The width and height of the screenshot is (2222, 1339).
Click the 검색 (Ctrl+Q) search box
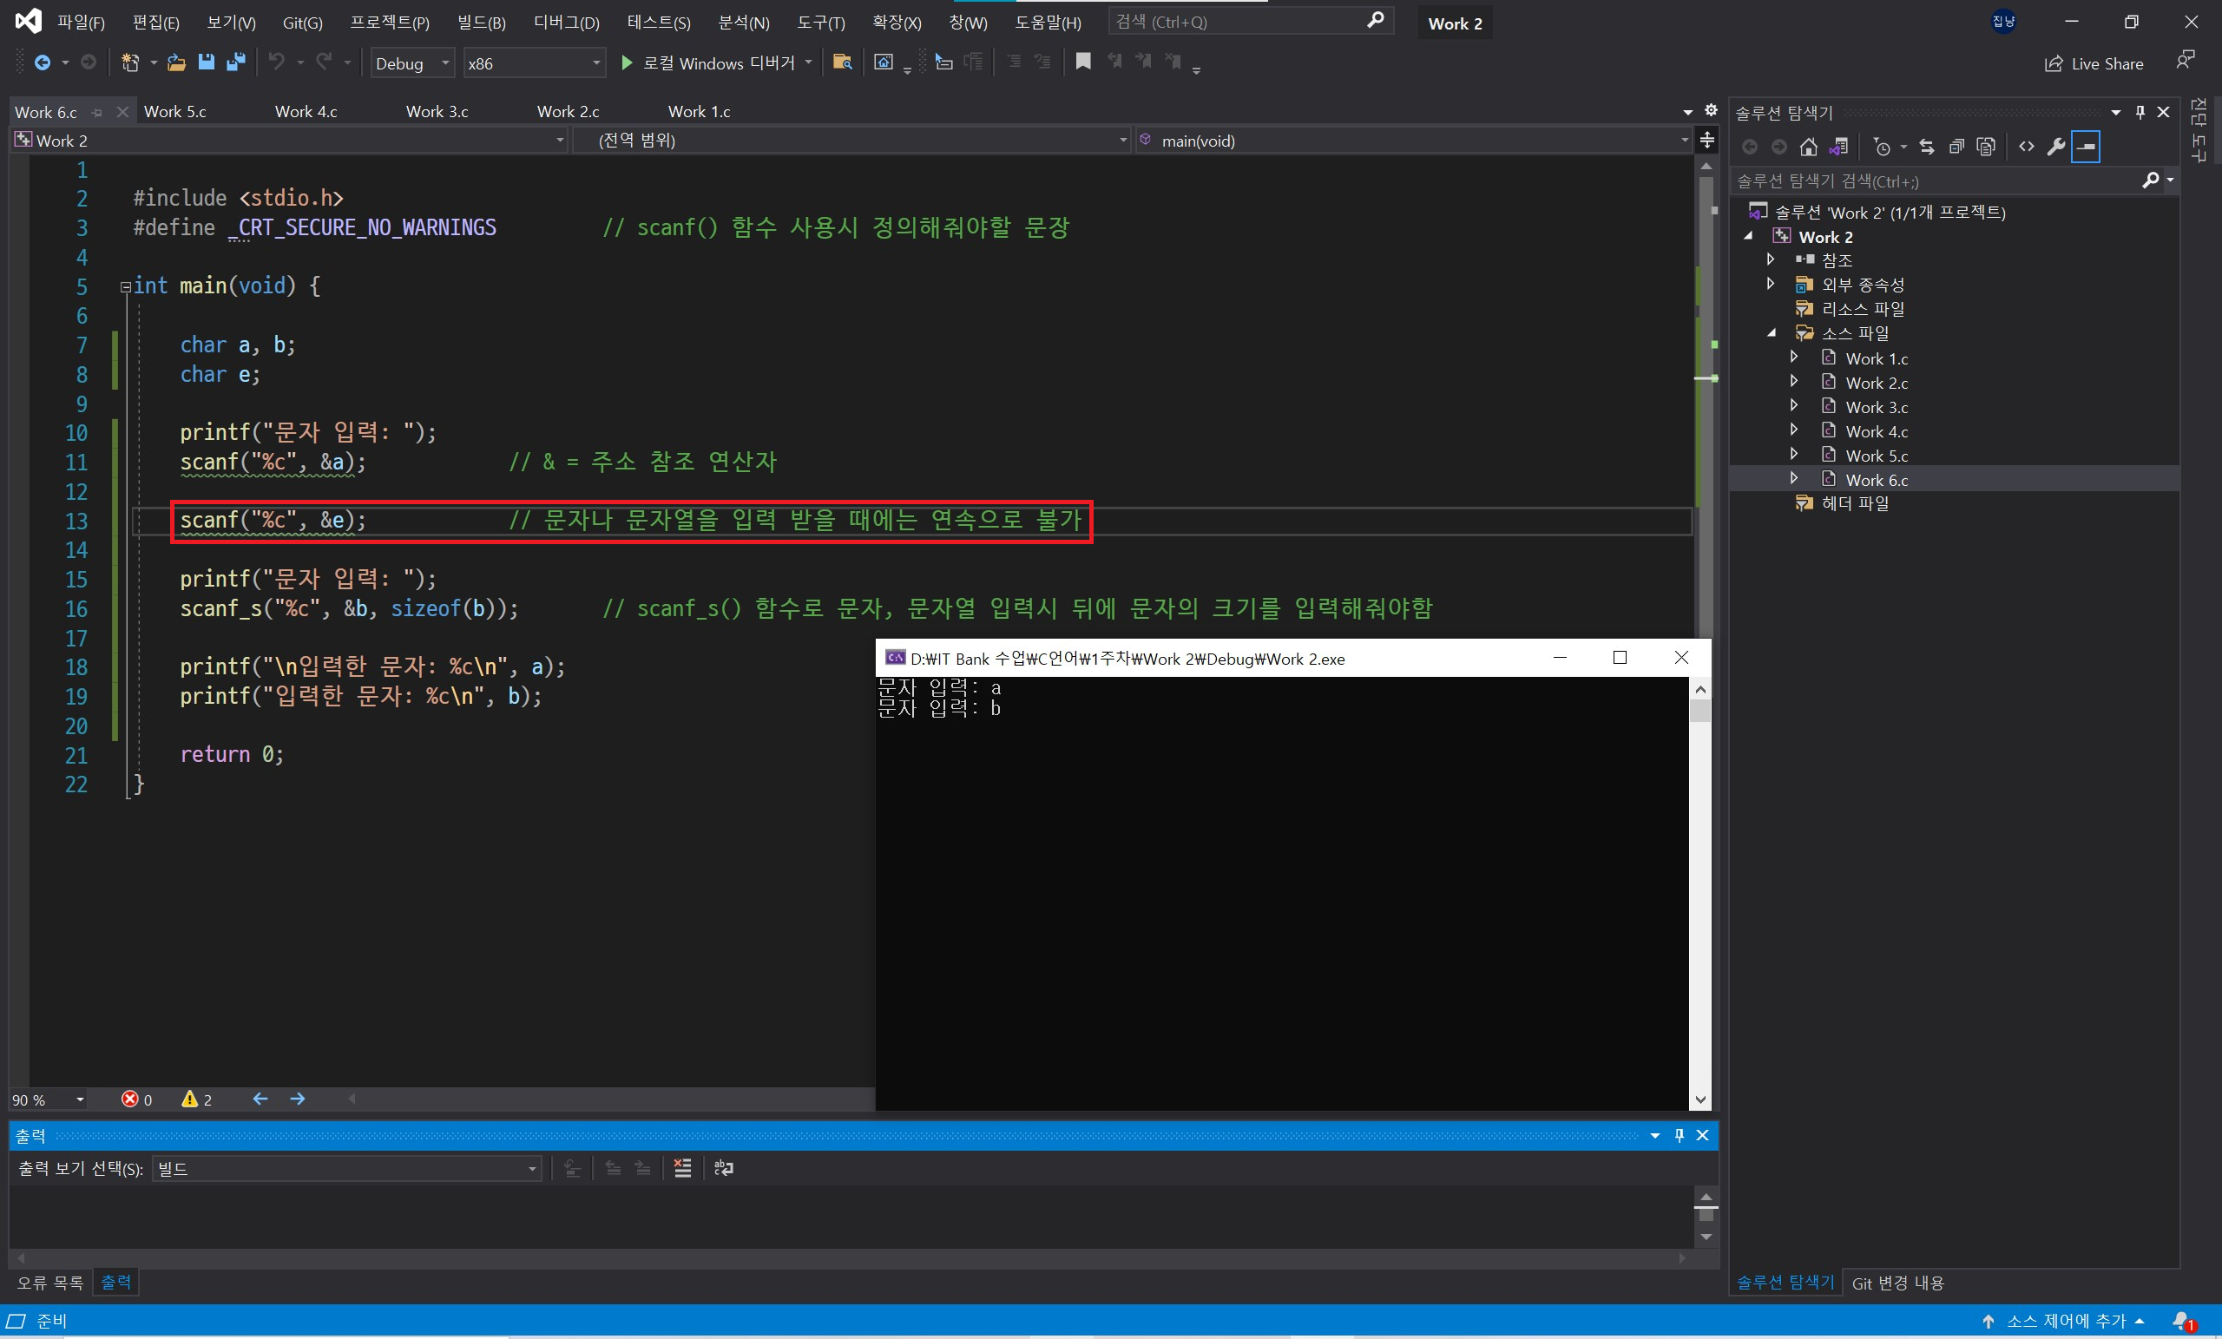(1237, 22)
